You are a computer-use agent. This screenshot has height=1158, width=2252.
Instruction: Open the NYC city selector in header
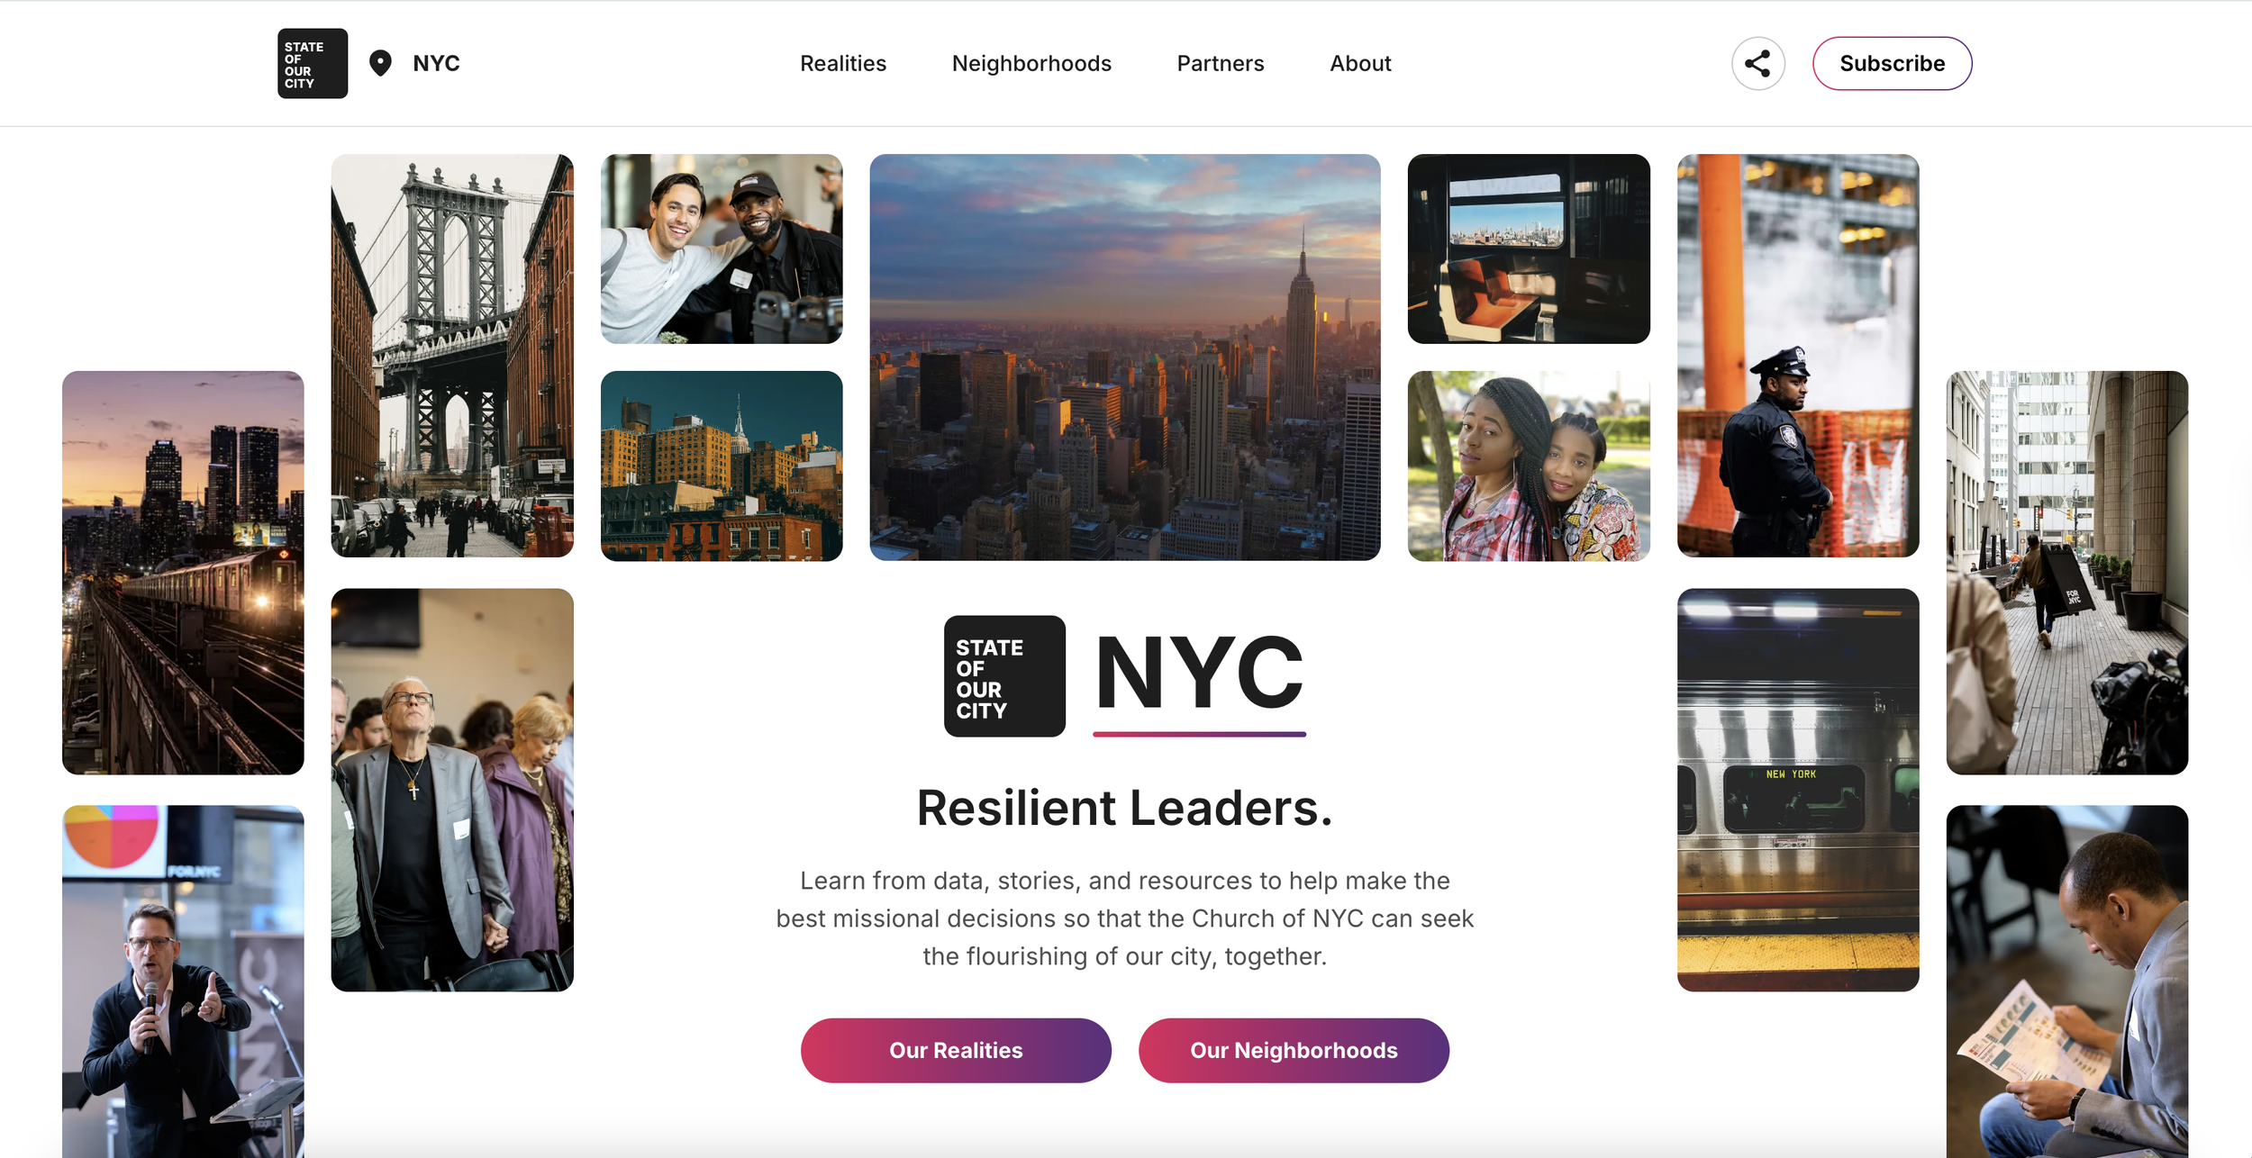(x=436, y=63)
